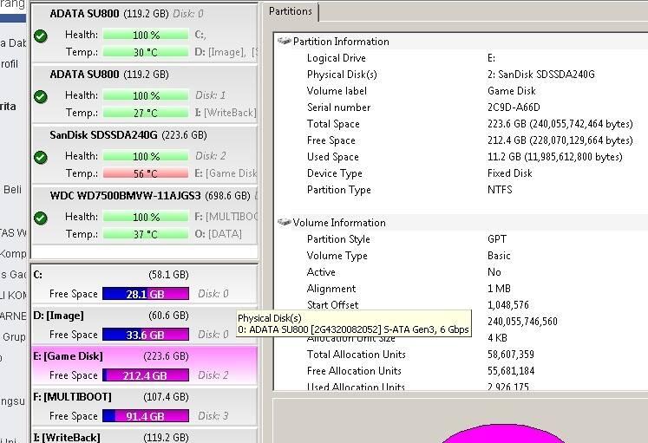Click the Used Space value 11.2 GB

tap(555, 157)
